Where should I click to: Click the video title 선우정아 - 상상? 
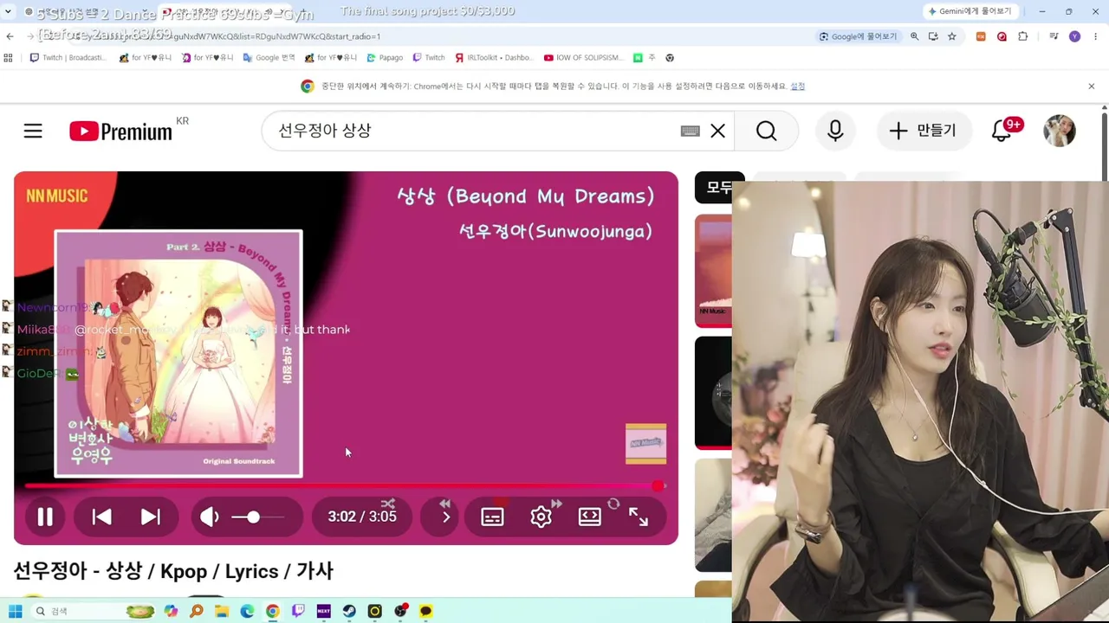tap(173, 571)
